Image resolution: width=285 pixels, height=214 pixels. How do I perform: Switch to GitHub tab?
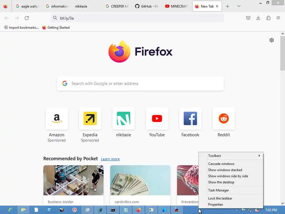pyautogui.click(x=147, y=6)
